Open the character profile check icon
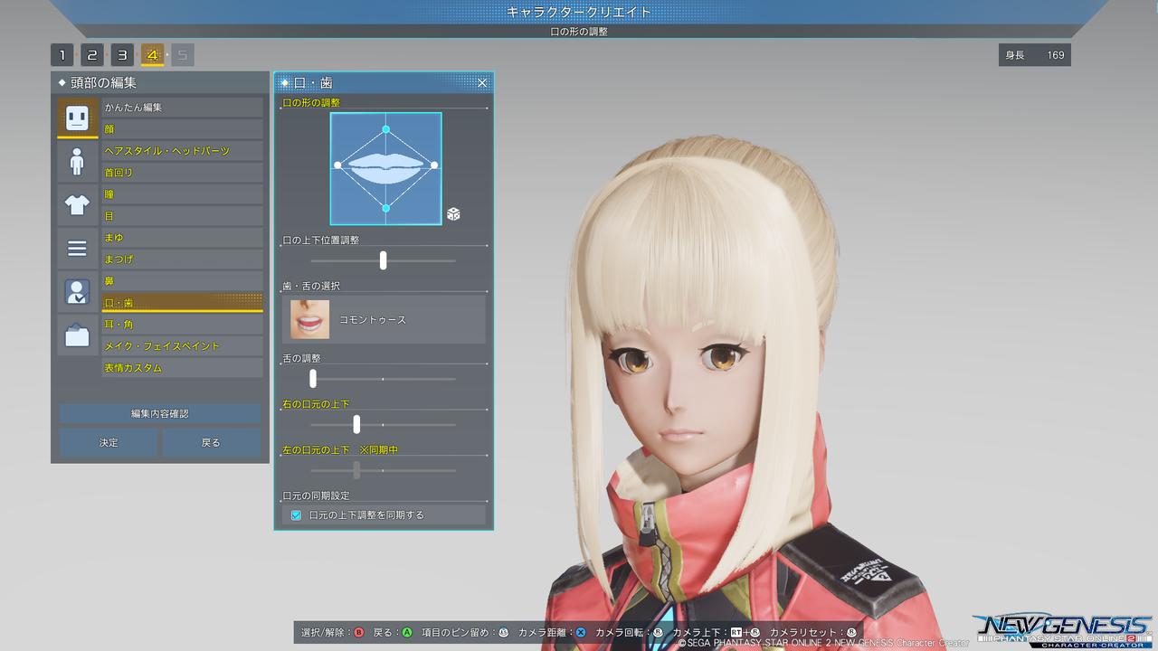Viewport: 1158px width, 651px height. (x=77, y=291)
